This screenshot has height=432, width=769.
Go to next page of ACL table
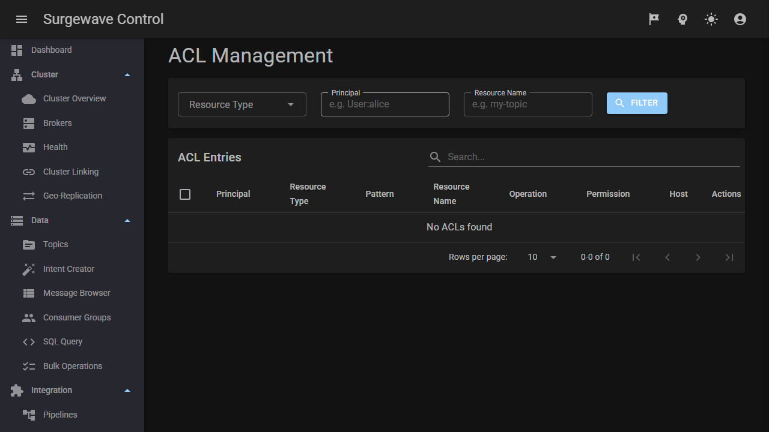698,257
